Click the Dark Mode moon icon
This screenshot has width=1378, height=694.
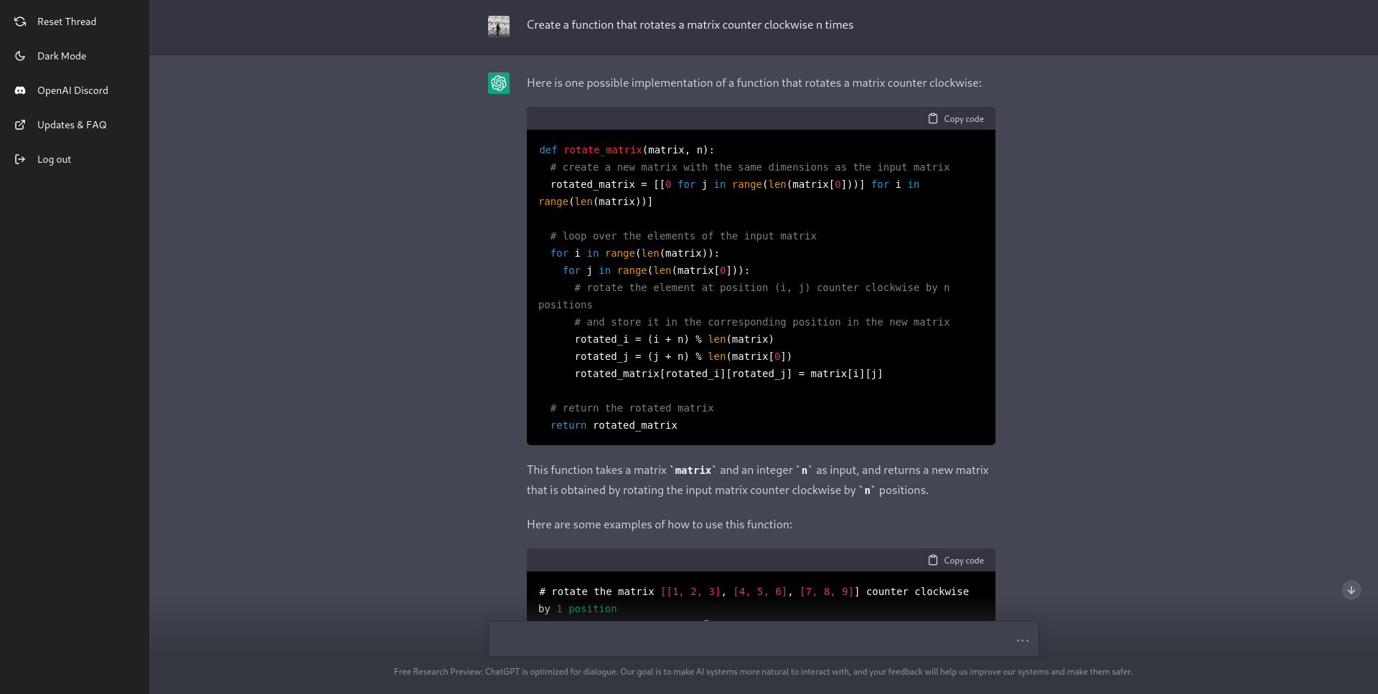click(20, 56)
